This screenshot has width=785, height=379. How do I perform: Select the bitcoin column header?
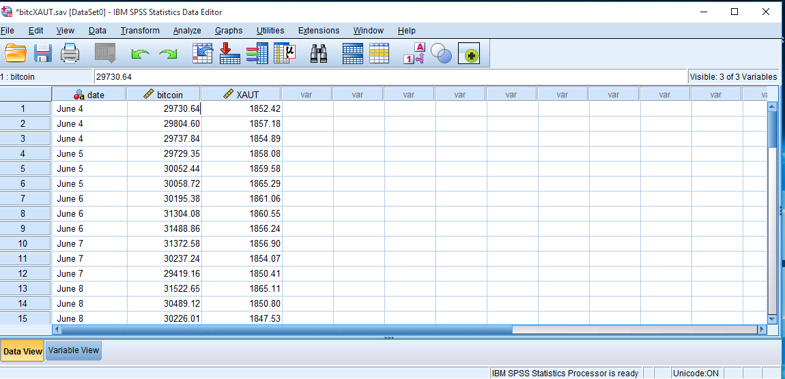pyautogui.click(x=164, y=94)
